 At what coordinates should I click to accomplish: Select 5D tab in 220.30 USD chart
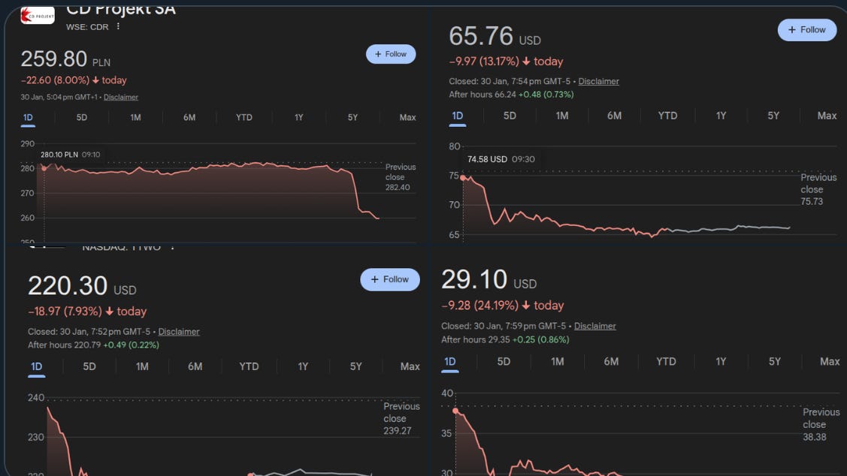point(89,367)
